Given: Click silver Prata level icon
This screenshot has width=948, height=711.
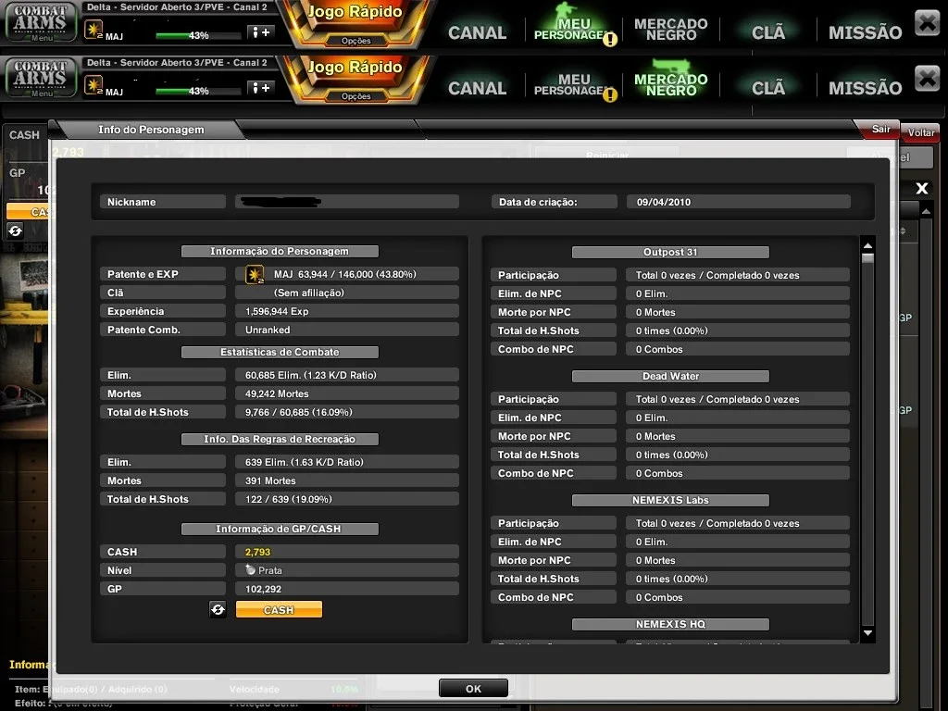Looking at the screenshot, I should [250, 569].
